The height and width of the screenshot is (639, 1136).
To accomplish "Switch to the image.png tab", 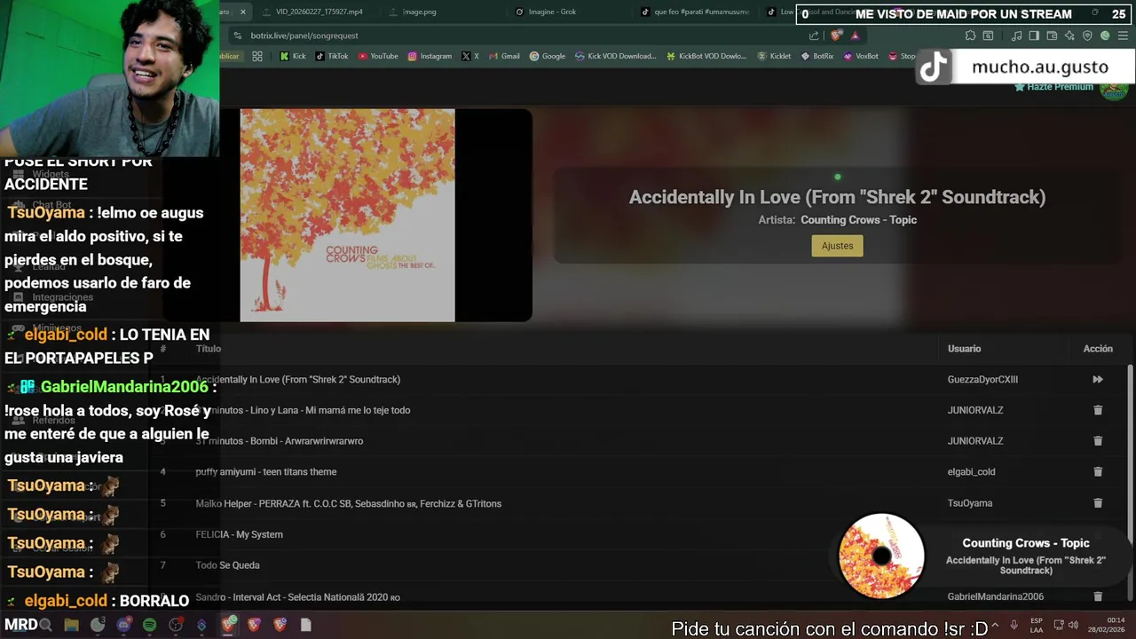I will [420, 12].
